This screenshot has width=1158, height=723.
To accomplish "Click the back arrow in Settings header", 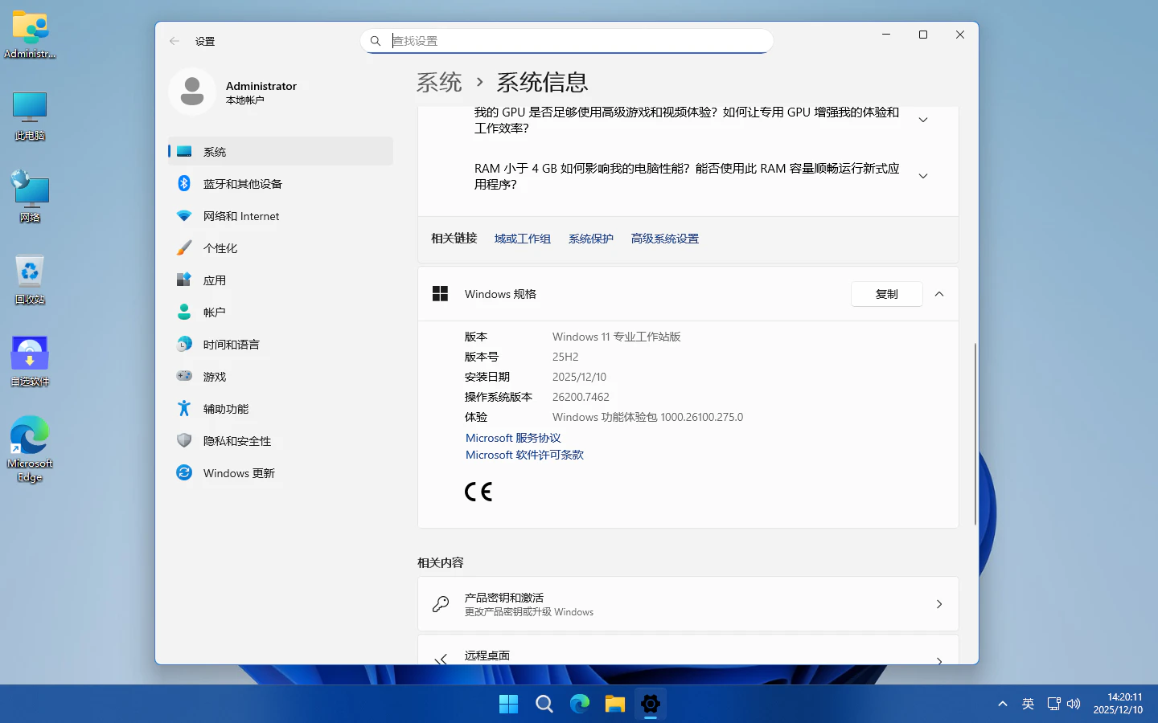I will click(x=175, y=41).
